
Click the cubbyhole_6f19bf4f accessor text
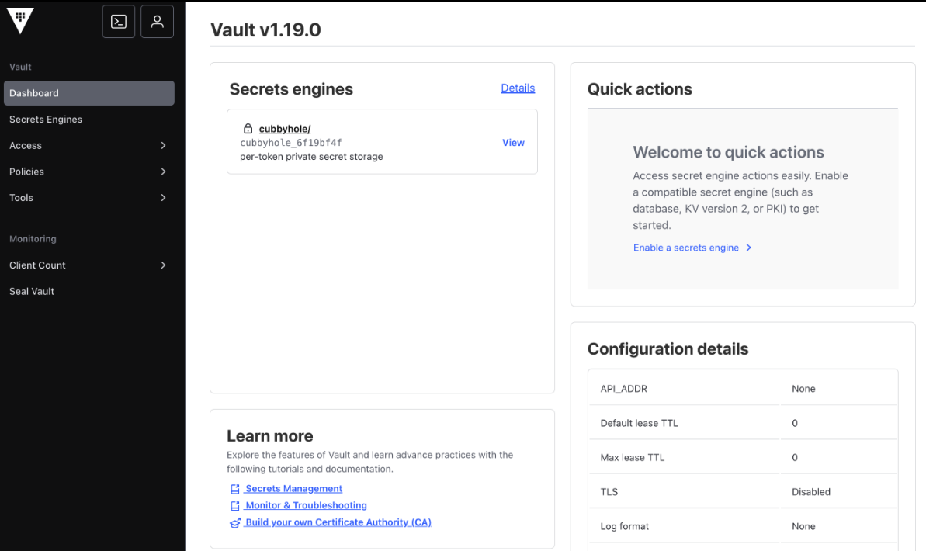[x=290, y=143]
